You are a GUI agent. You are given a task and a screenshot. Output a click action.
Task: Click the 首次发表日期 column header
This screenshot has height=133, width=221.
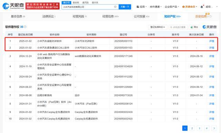coord(196,35)
